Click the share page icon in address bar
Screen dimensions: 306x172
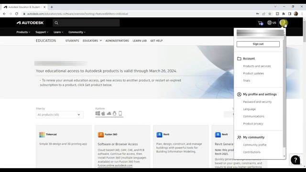click(x=263, y=14)
